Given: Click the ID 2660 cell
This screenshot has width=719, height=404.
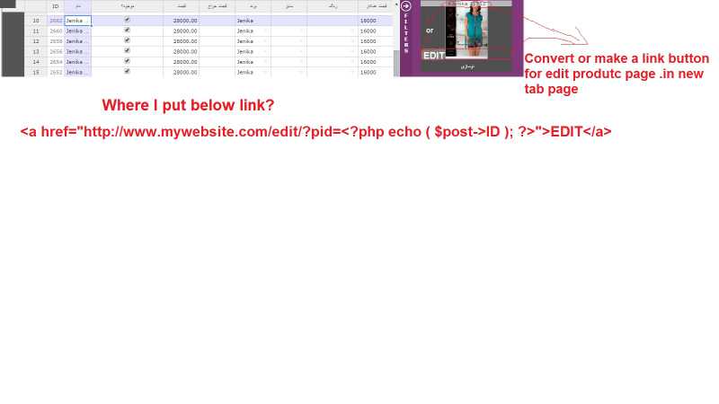Looking at the screenshot, I should (x=56, y=31).
